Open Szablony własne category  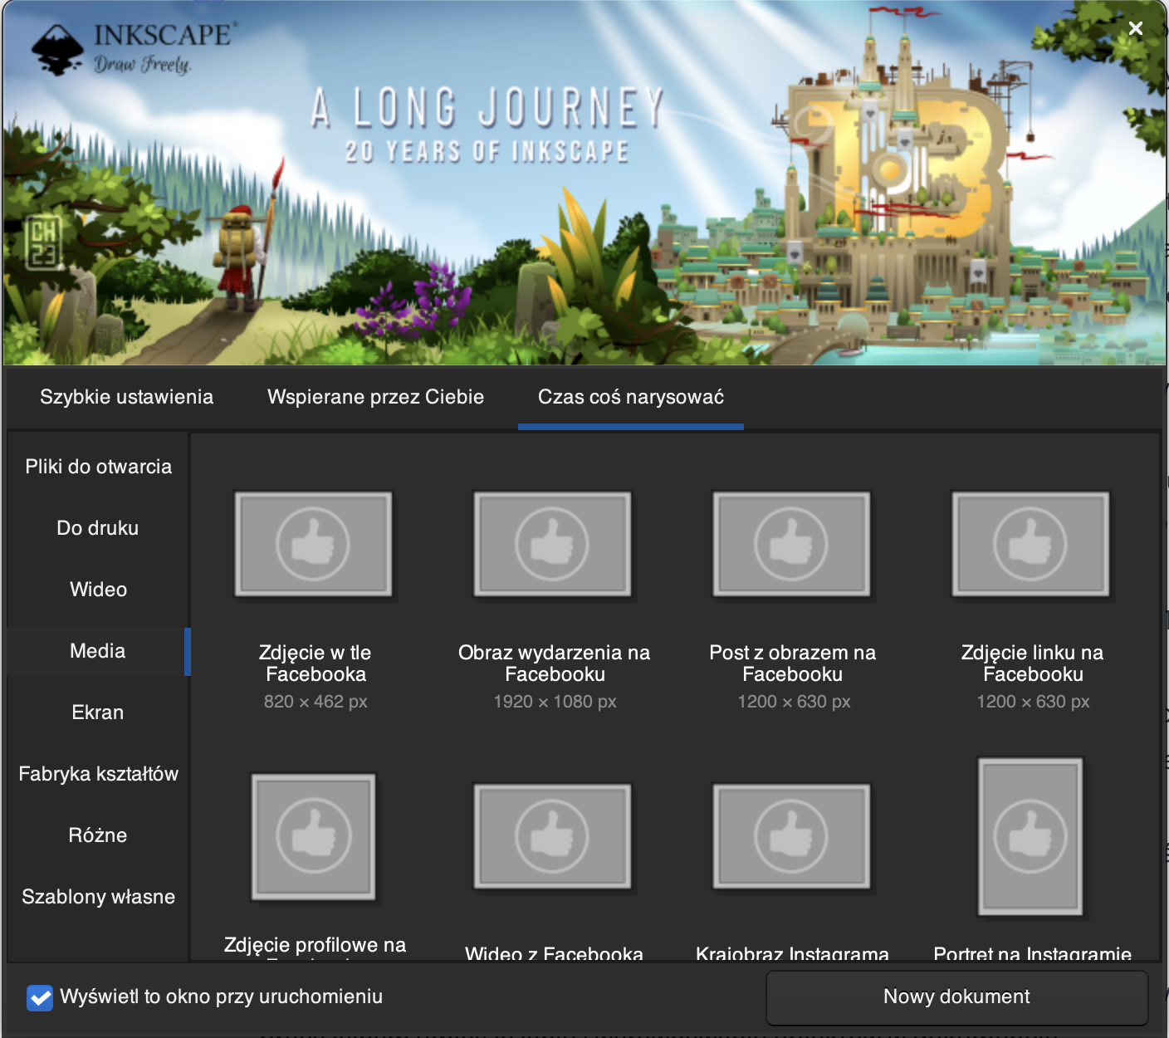click(x=98, y=897)
